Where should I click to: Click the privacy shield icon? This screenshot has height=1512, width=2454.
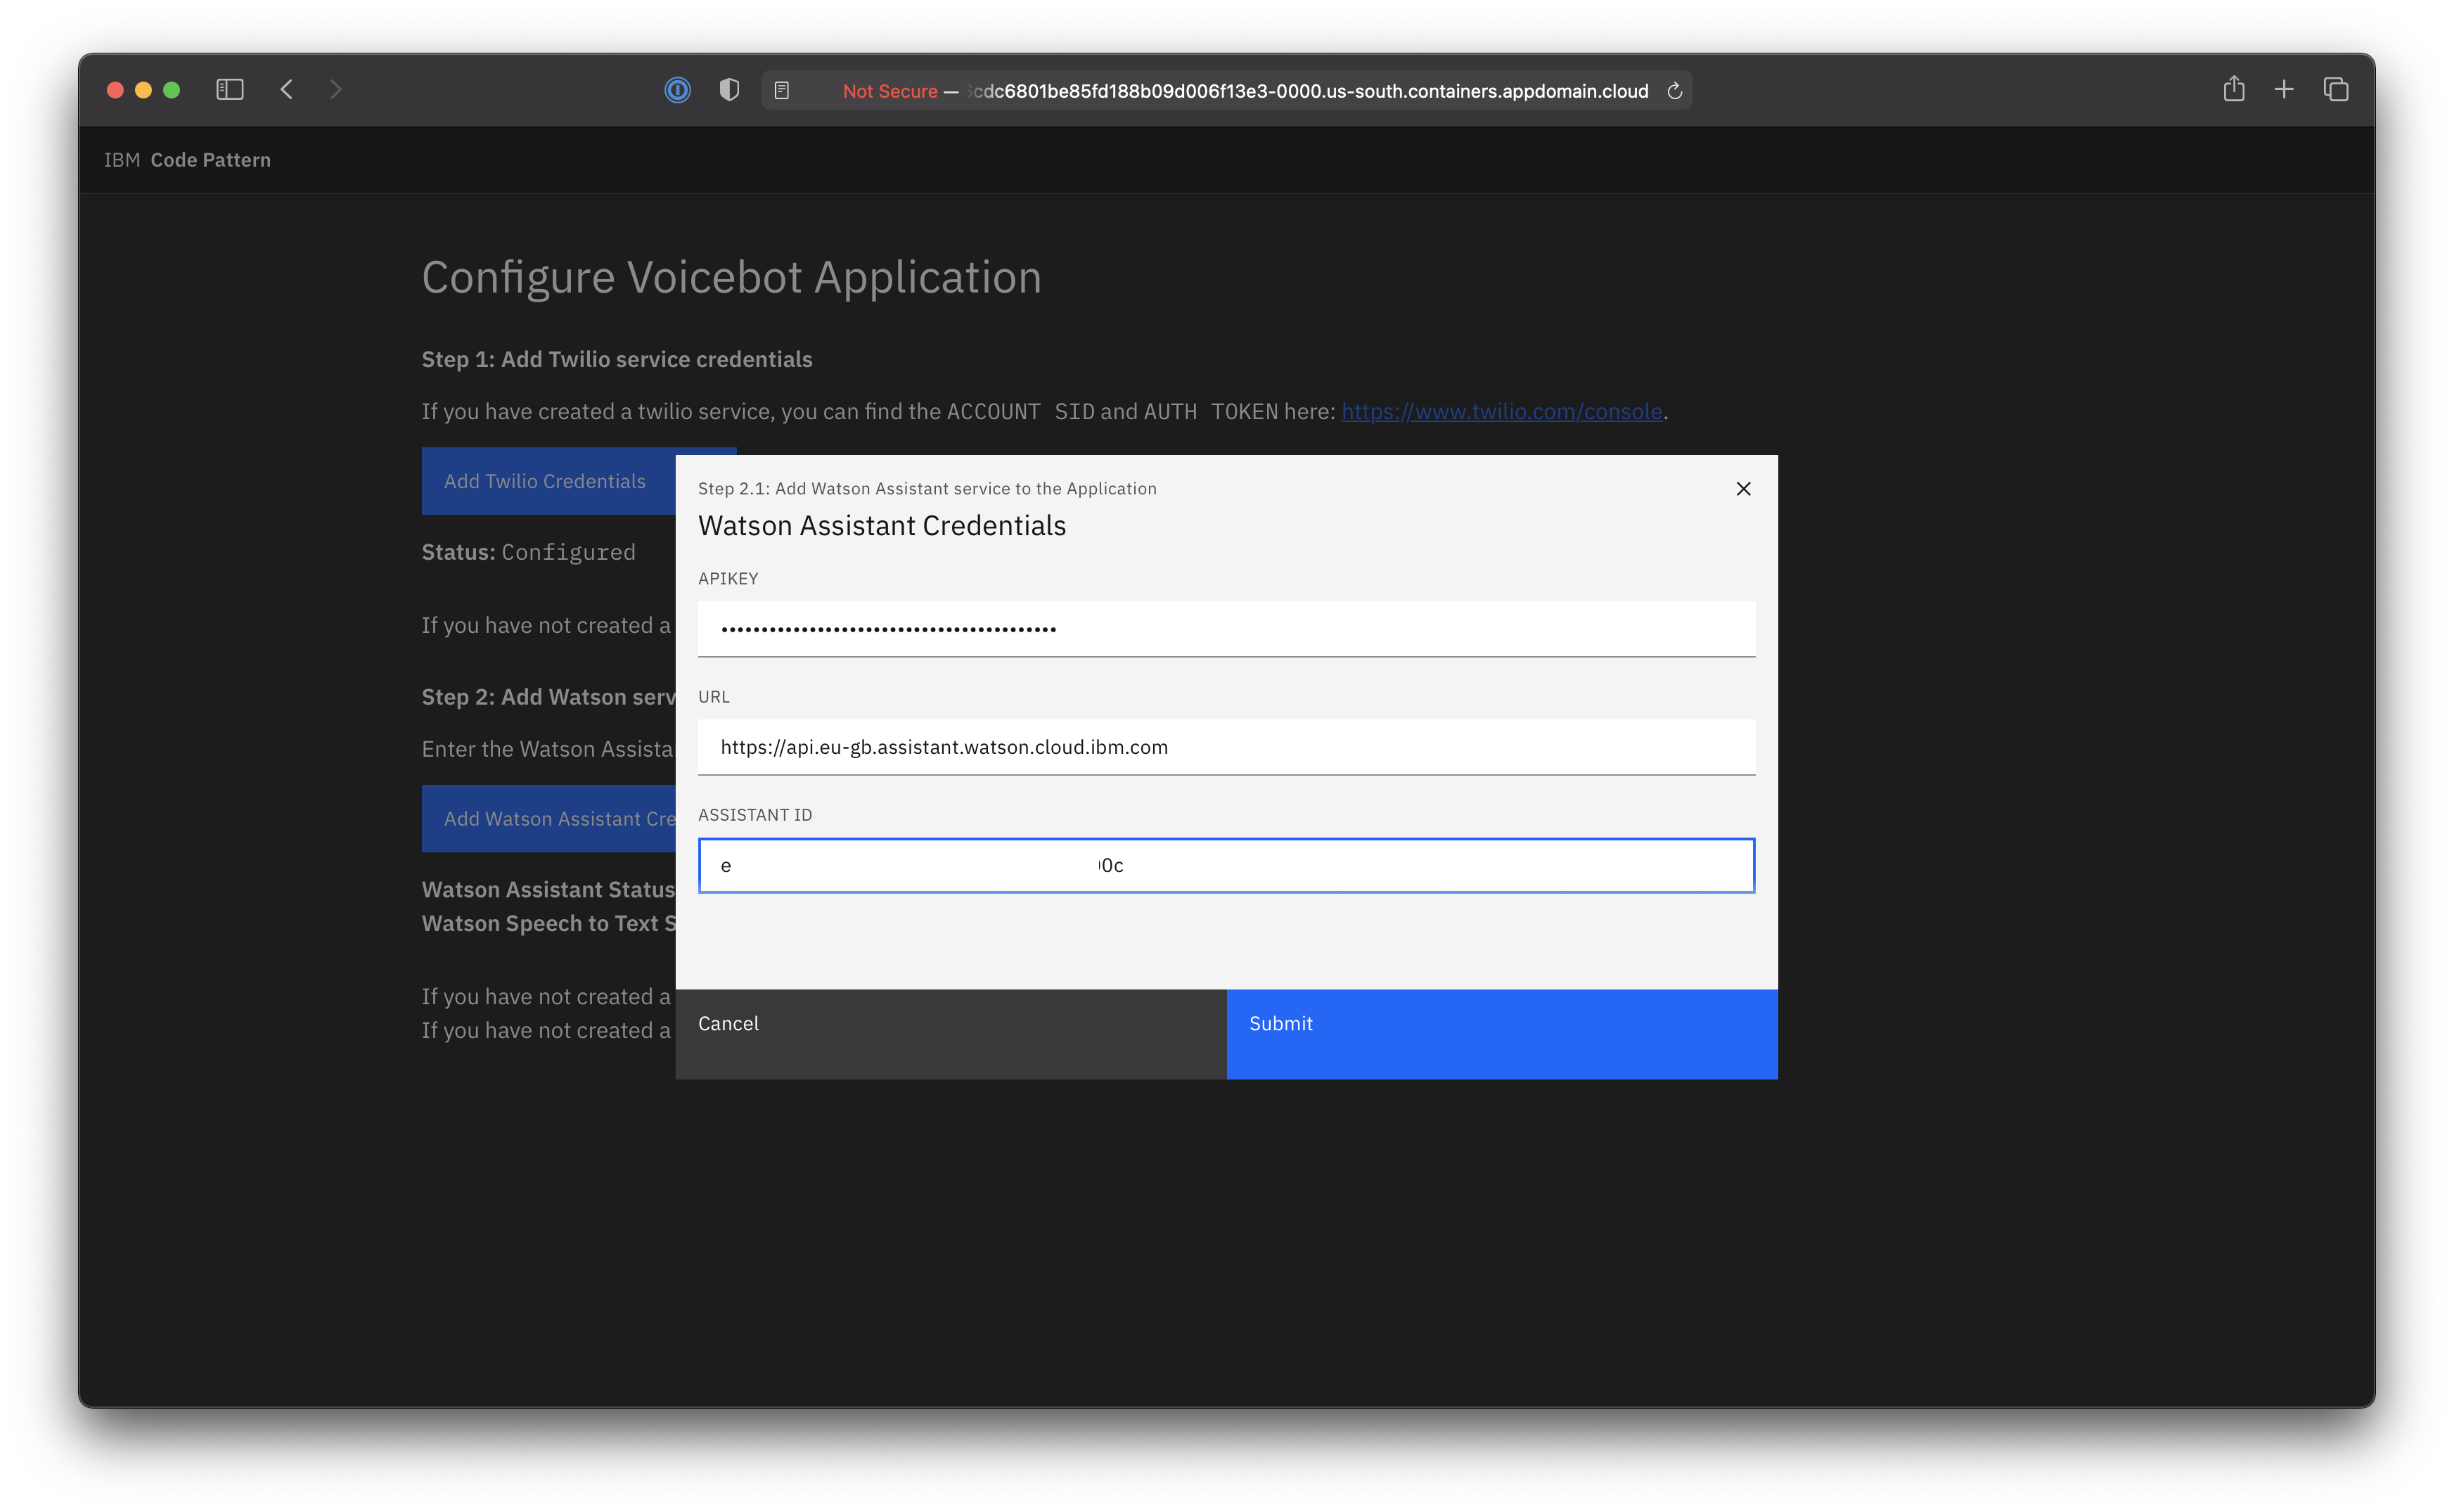pos(730,91)
